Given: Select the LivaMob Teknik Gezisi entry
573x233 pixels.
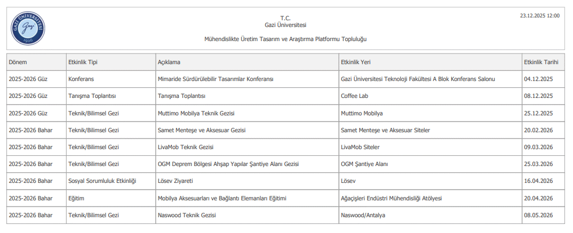Looking at the screenshot, I should coord(186,147).
